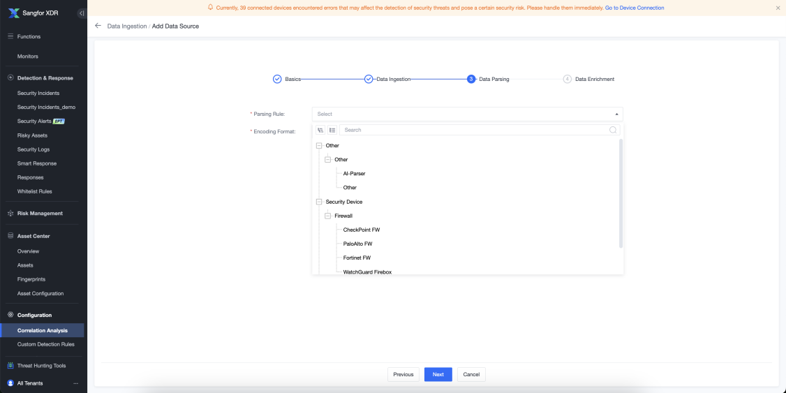786x393 pixels.
Task: Open Security Incidents_demo in sidebar
Action: pyautogui.click(x=46, y=107)
